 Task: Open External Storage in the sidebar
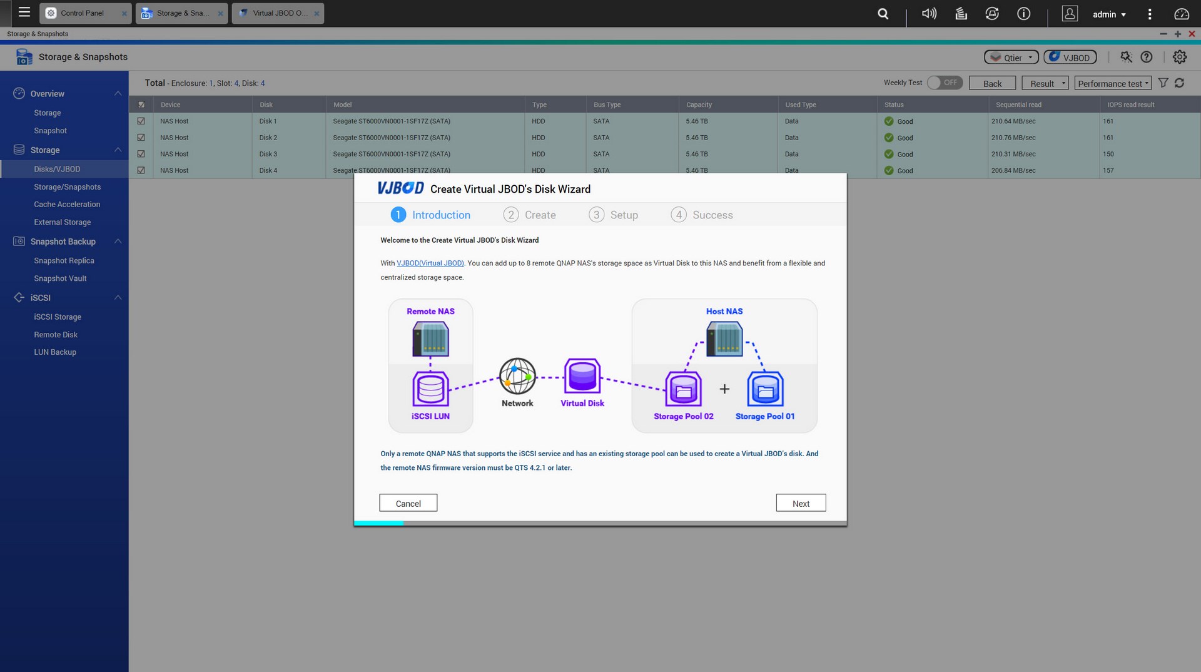pyautogui.click(x=62, y=221)
